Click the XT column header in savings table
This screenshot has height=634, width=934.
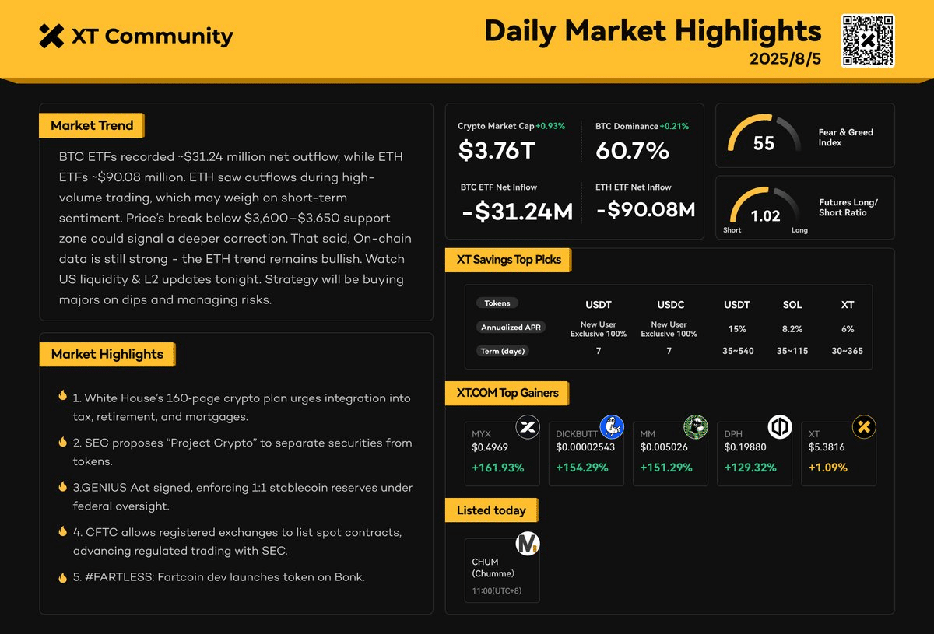pos(848,305)
